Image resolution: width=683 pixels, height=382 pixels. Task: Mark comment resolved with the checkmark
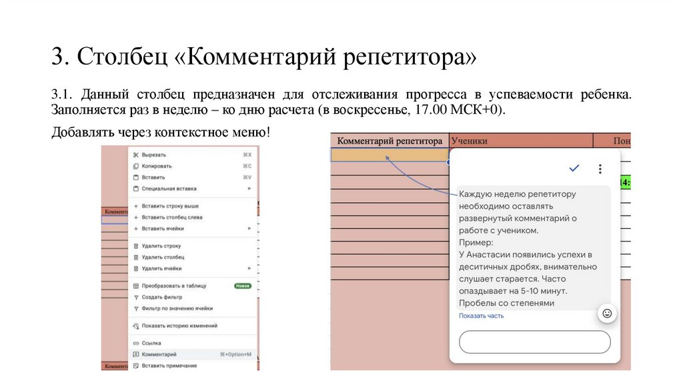[574, 168]
